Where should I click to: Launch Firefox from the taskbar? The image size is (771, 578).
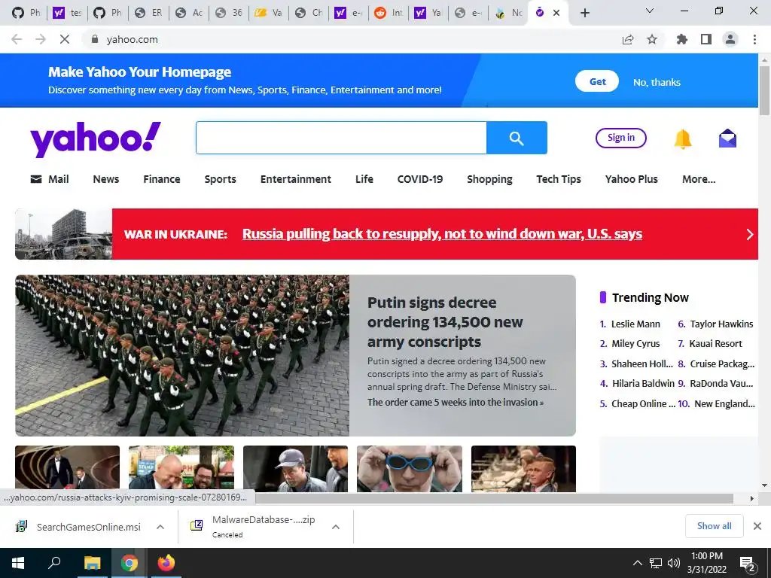click(166, 563)
